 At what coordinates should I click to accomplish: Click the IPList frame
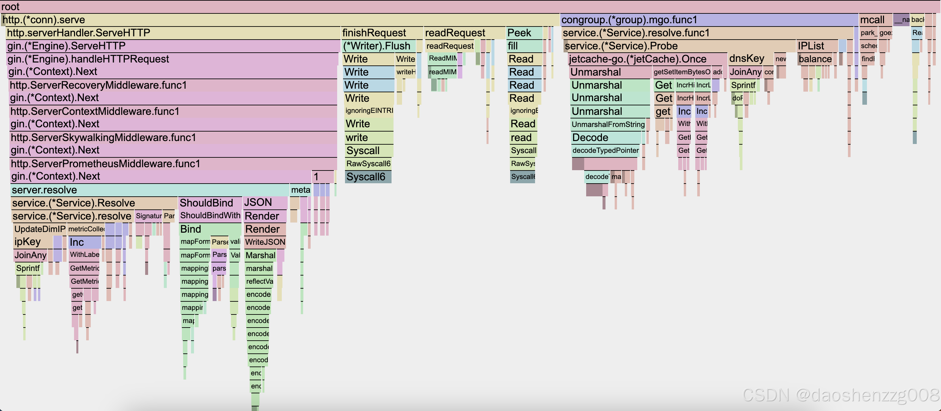817,46
